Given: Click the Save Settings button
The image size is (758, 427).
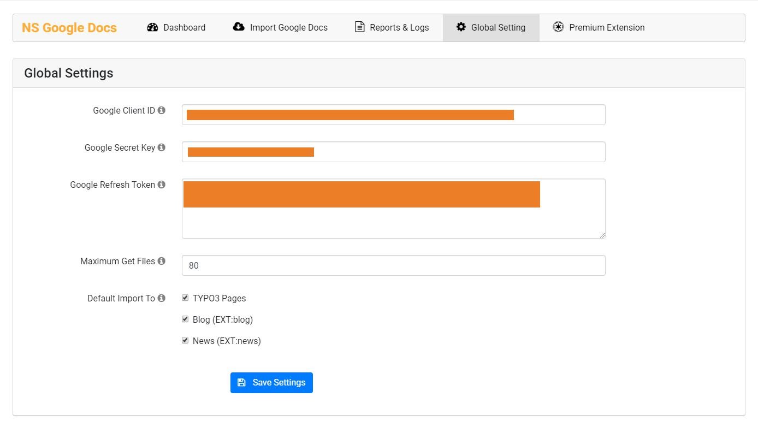Looking at the screenshot, I should click(x=271, y=382).
